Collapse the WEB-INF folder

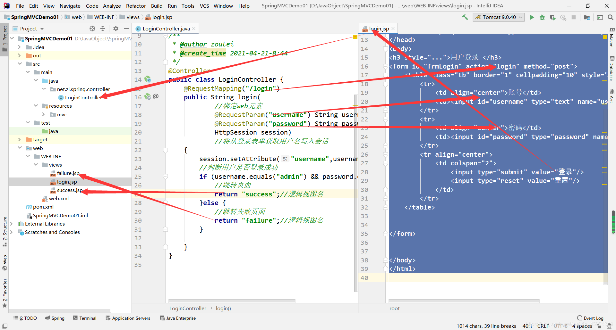[x=28, y=156]
